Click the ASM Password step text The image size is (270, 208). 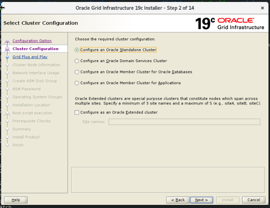pos(26,89)
